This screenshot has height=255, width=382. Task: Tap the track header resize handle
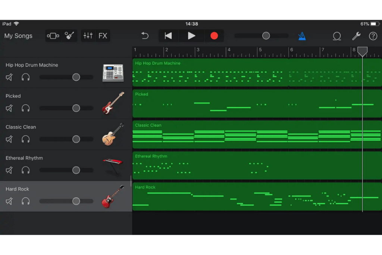click(x=131, y=181)
